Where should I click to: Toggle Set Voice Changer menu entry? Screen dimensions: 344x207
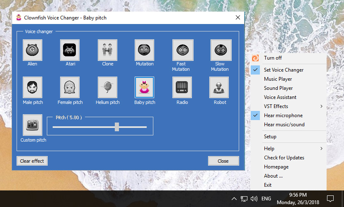(288, 70)
